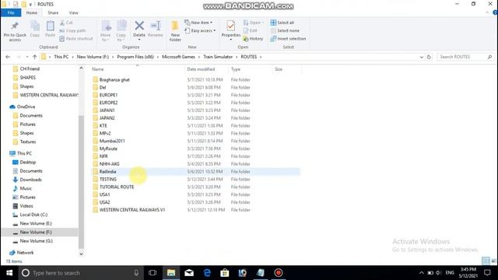The width and height of the screenshot is (498, 280).
Task: Create a New folder from ribbon
Action: (175, 31)
